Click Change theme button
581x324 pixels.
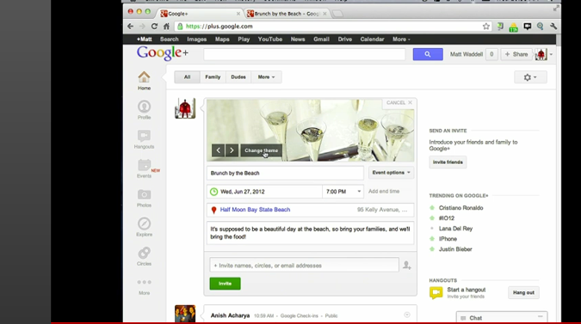coord(261,150)
